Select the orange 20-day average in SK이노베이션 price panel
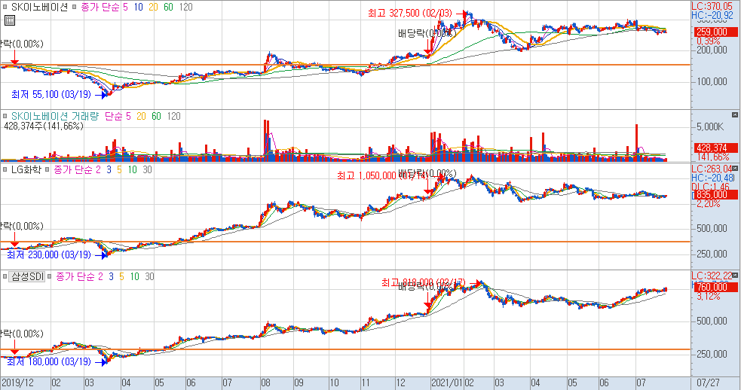741x390 pixels. (x=153, y=8)
